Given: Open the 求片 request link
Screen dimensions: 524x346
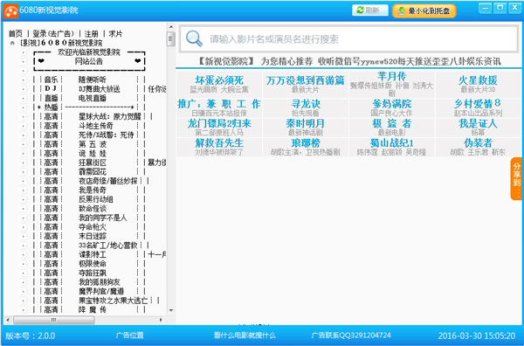Looking at the screenshot, I should coord(115,33).
